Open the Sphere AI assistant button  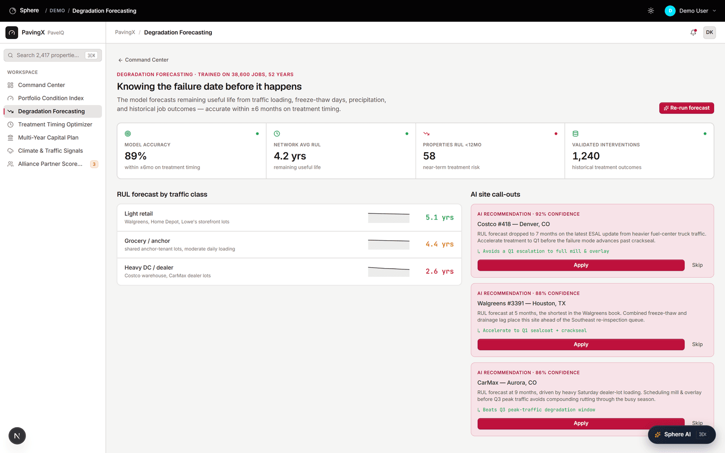682,434
